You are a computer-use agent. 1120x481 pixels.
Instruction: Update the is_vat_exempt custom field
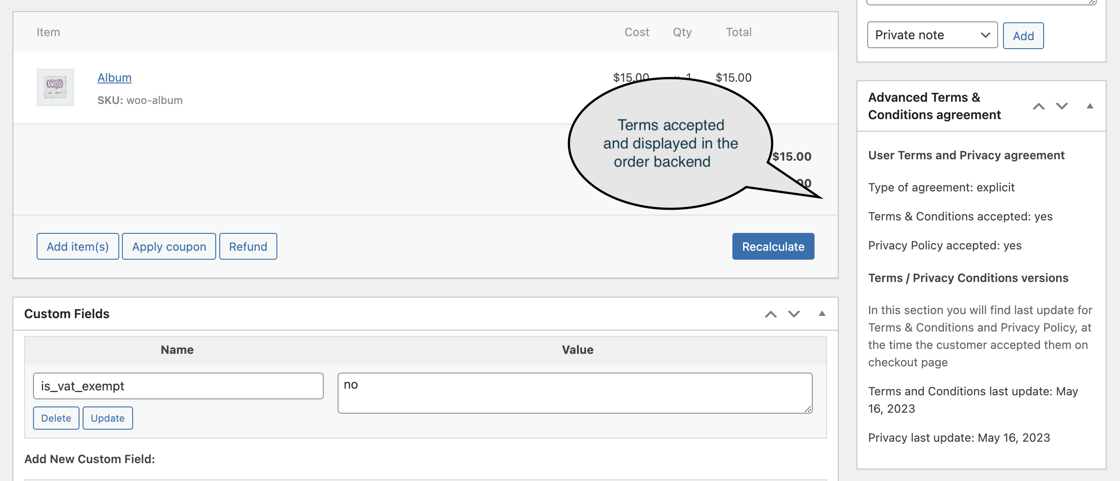108,418
